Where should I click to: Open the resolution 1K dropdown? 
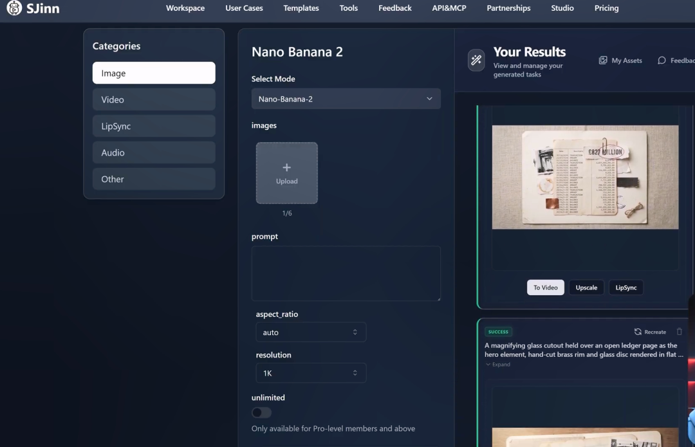[x=311, y=373]
